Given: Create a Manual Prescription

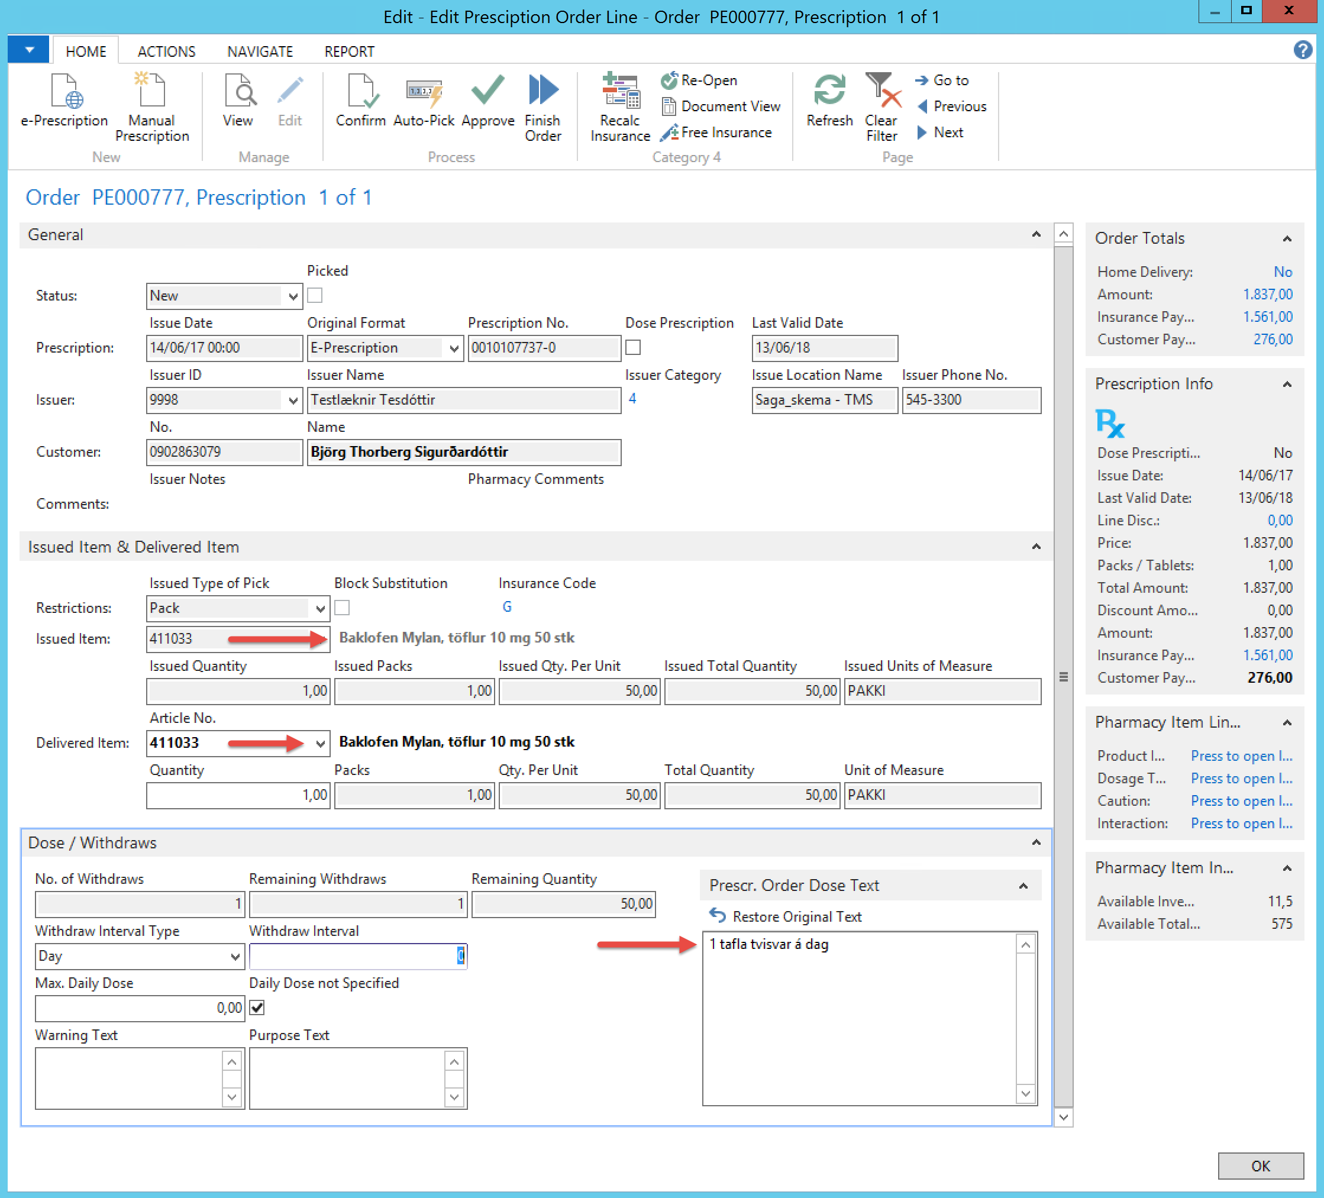Looking at the screenshot, I should point(151,91).
